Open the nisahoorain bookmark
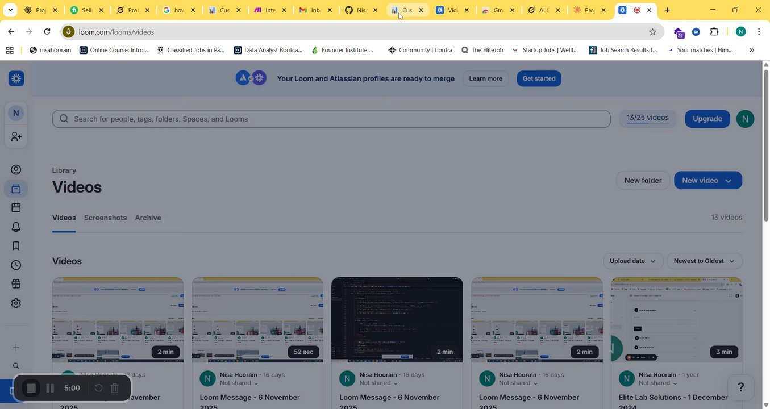This screenshot has width=770, height=409. pyautogui.click(x=50, y=50)
